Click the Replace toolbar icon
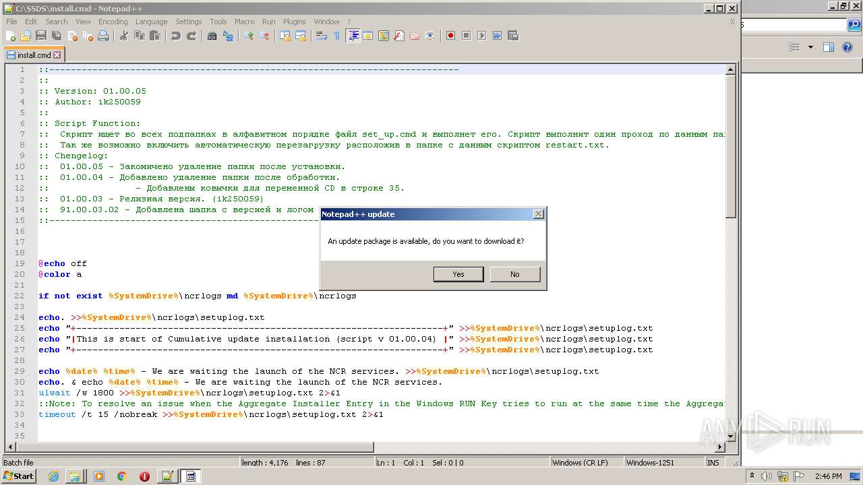The width and height of the screenshot is (863, 485). (227, 36)
